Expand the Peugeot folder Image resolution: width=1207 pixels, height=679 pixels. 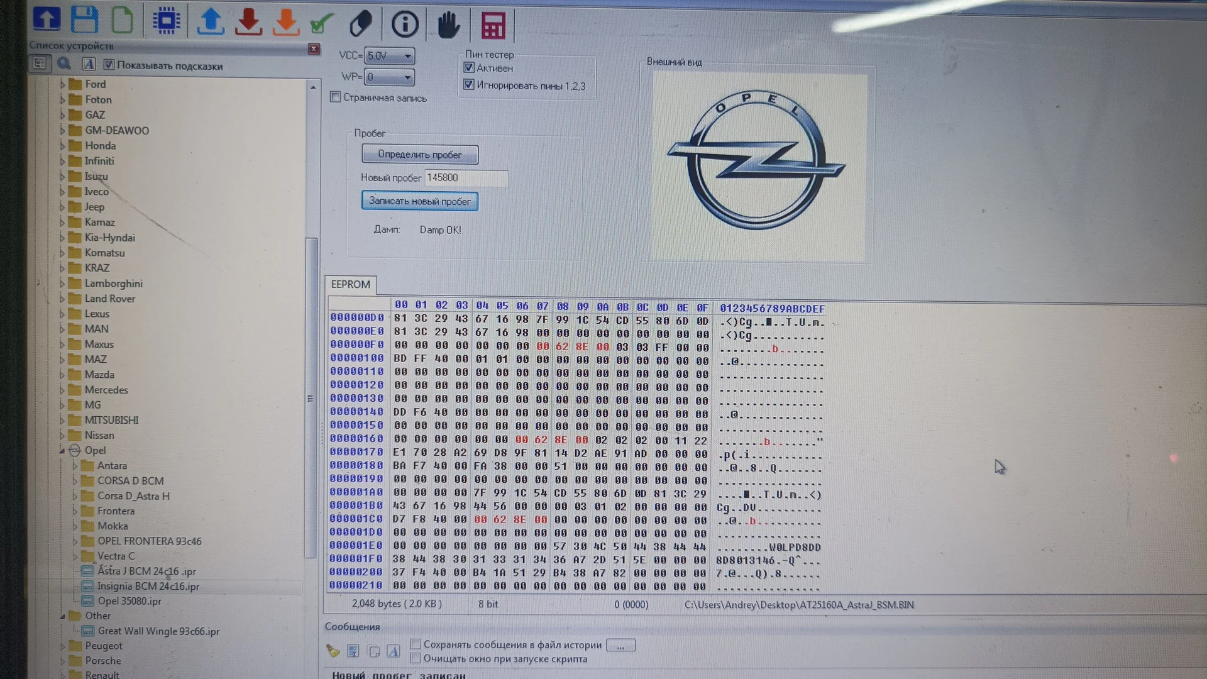click(x=62, y=646)
